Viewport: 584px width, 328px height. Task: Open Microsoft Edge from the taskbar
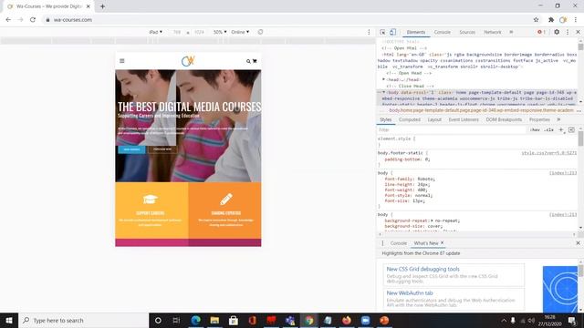(195, 320)
